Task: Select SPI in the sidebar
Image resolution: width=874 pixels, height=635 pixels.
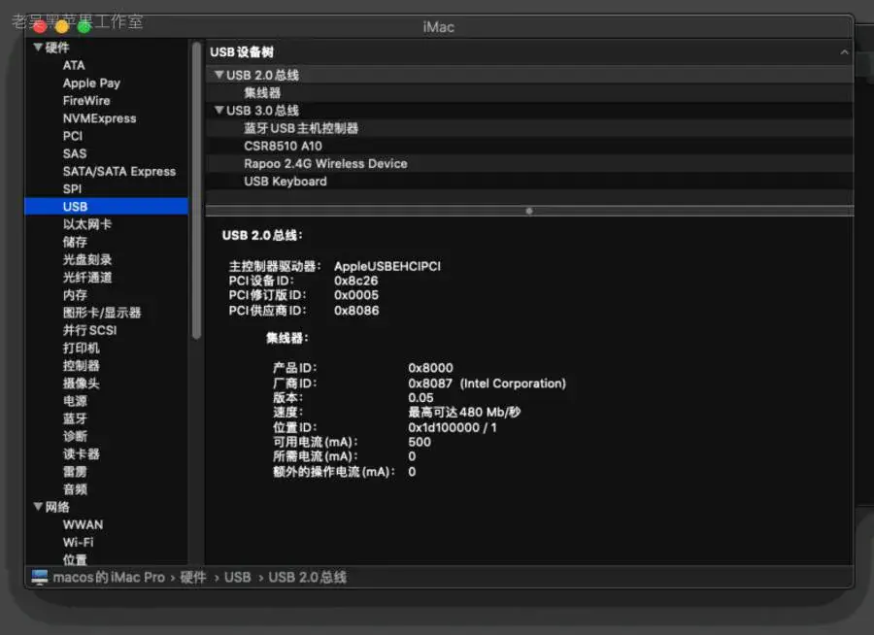Action: pyautogui.click(x=72, y=189)
